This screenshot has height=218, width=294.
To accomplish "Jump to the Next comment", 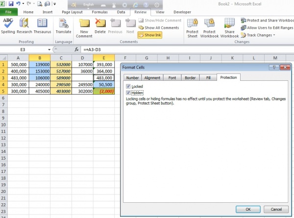I will [x=130, y=26].
